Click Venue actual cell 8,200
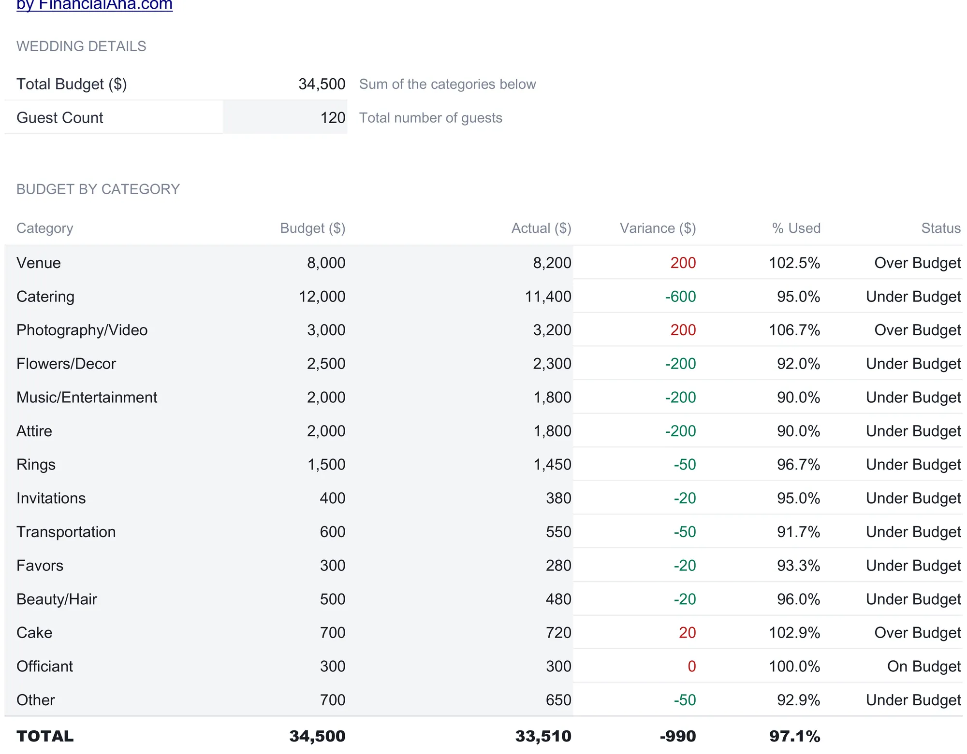Screen dimensions: 967x754 point(552,263)
